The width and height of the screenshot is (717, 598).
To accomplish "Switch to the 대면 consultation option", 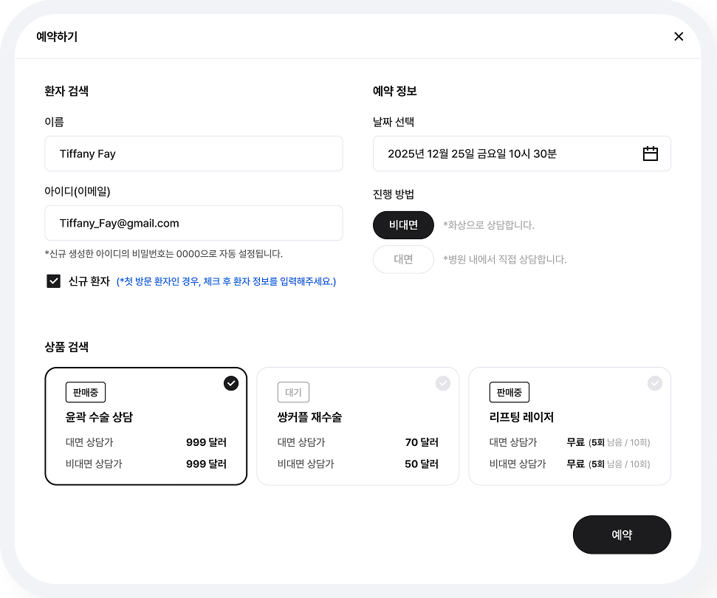I will (x=403, y=259).
